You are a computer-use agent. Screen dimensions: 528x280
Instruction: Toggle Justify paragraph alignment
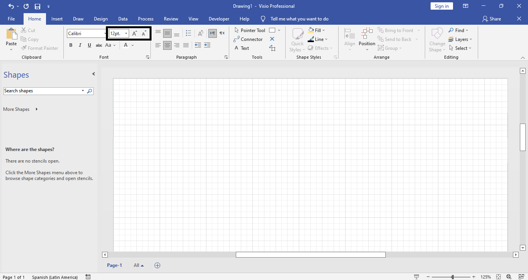point(186,46)
